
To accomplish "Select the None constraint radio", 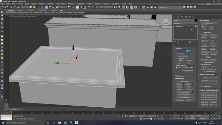I will coord(202,27).
